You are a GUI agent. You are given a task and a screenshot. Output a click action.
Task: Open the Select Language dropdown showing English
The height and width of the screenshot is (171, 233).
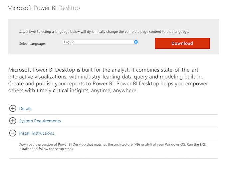pyautogui.click(x=100, y=42)
